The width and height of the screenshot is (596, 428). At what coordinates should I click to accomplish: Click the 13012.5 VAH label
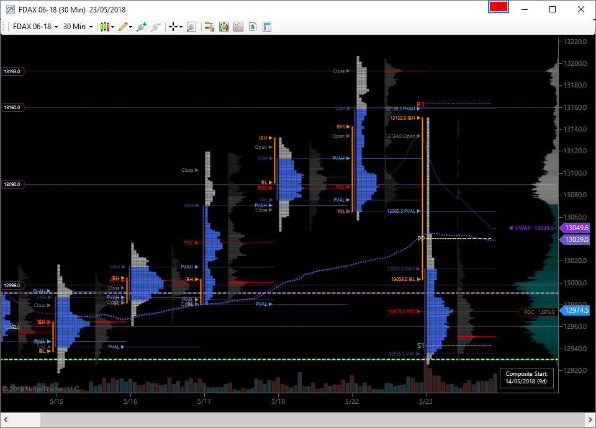[x=404, y=269]
